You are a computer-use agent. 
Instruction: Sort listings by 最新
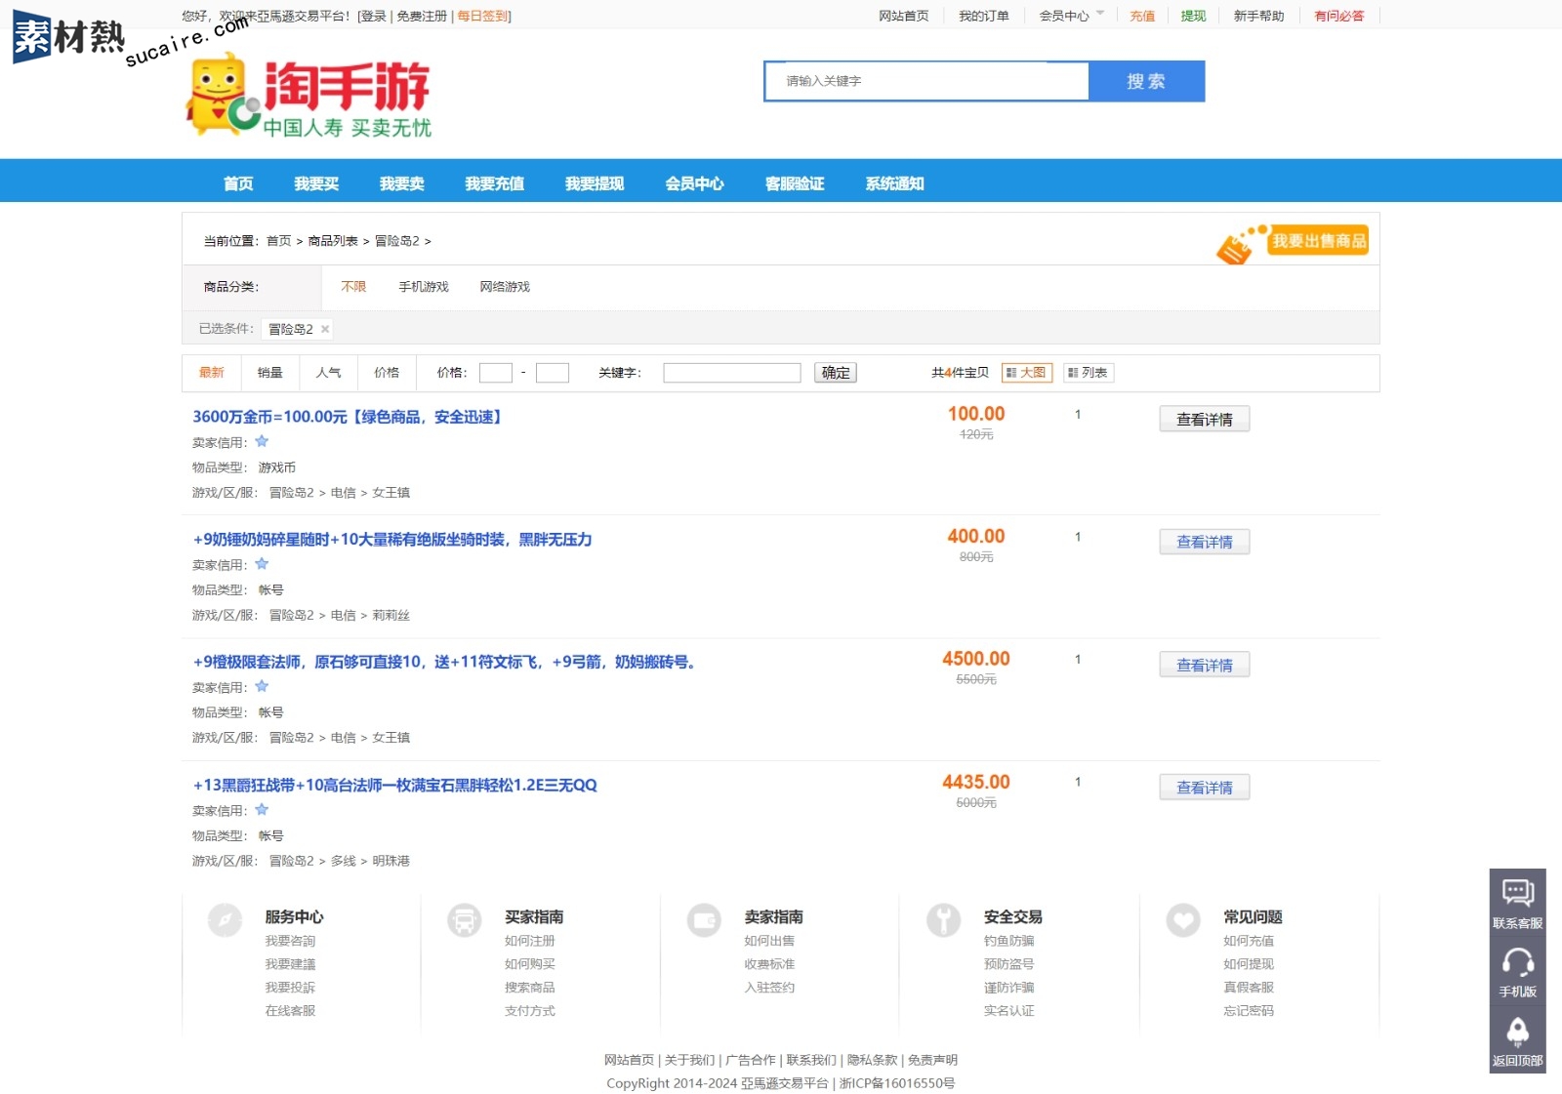(x=212, y=373)
